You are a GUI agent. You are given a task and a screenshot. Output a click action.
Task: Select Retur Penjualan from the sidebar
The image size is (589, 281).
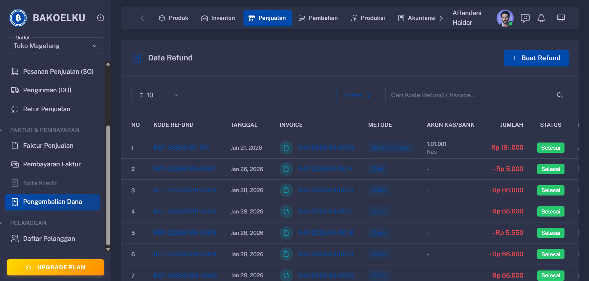point(47,109)
